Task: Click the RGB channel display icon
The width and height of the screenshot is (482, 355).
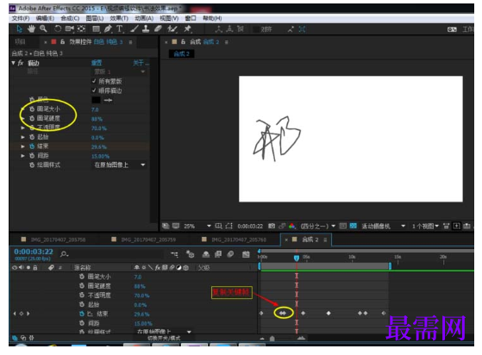Action: tap(291, 227)
